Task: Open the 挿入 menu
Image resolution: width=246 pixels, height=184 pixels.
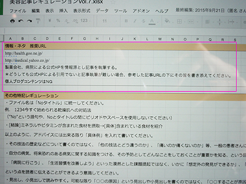Action: (x=63, y=11)
